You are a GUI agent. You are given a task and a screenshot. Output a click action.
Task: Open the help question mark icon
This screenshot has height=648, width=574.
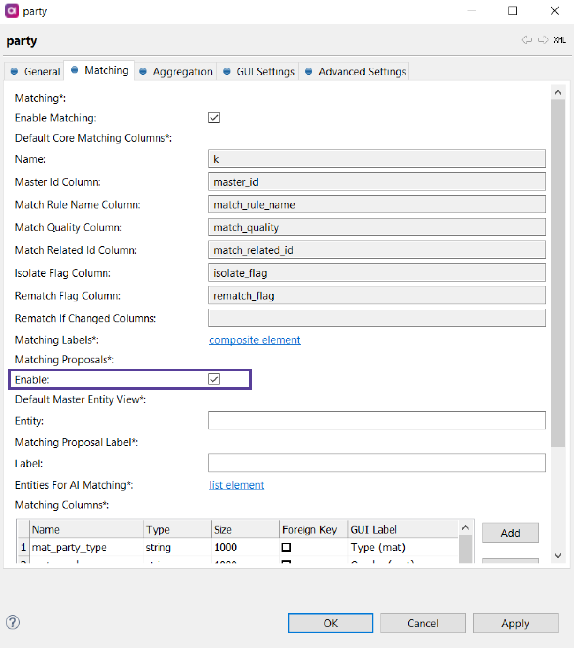(x=13, y=623)
